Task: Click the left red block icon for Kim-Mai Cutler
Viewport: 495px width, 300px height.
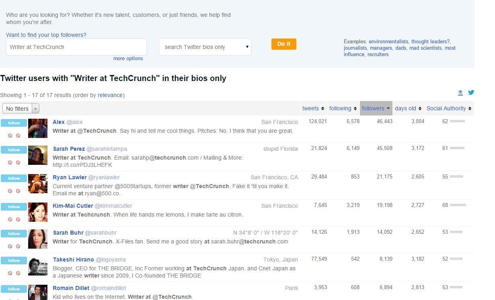Action: point(10,219)
